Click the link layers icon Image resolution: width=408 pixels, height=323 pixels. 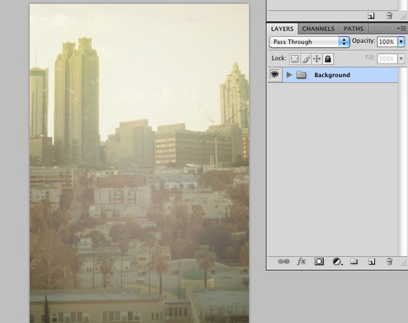click(284, 261)
